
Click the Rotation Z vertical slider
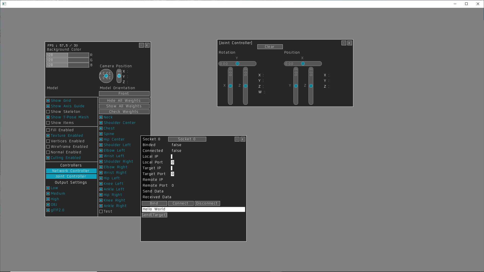coord(246,86)
